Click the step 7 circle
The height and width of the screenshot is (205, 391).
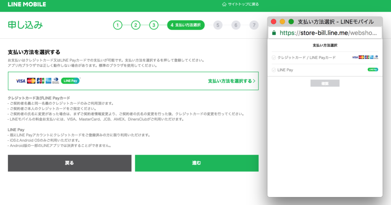point(254,25)
